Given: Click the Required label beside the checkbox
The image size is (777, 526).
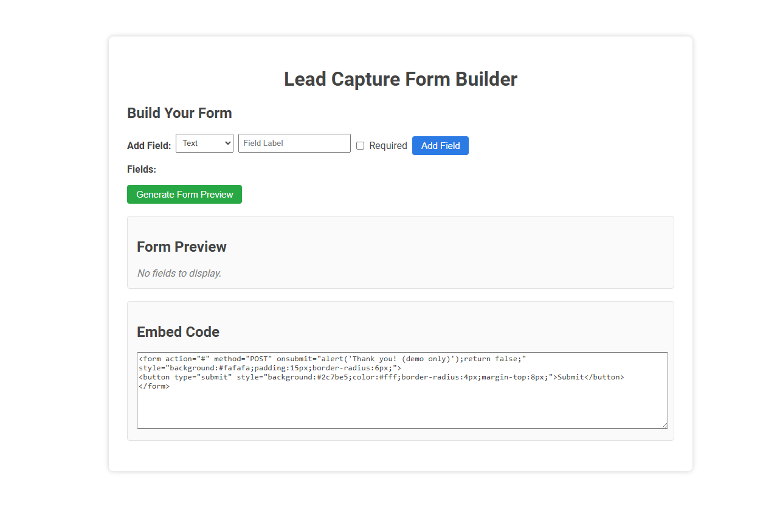Looking at the screenshot, I should (x=387, y=145).
